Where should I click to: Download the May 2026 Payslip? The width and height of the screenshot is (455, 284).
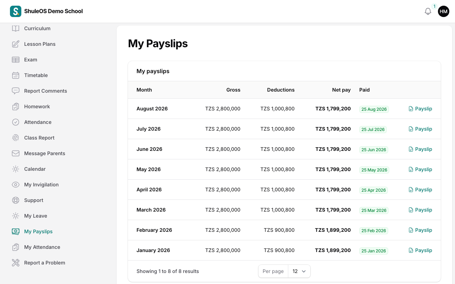[x=420, y=169]
